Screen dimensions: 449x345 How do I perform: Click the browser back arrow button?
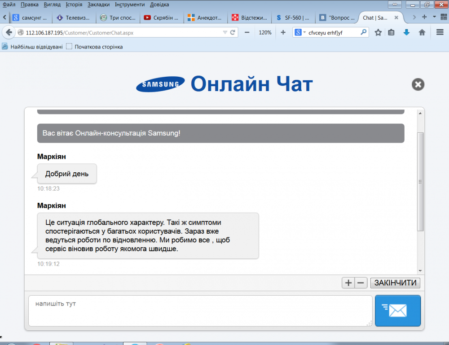tap(9, 32)
